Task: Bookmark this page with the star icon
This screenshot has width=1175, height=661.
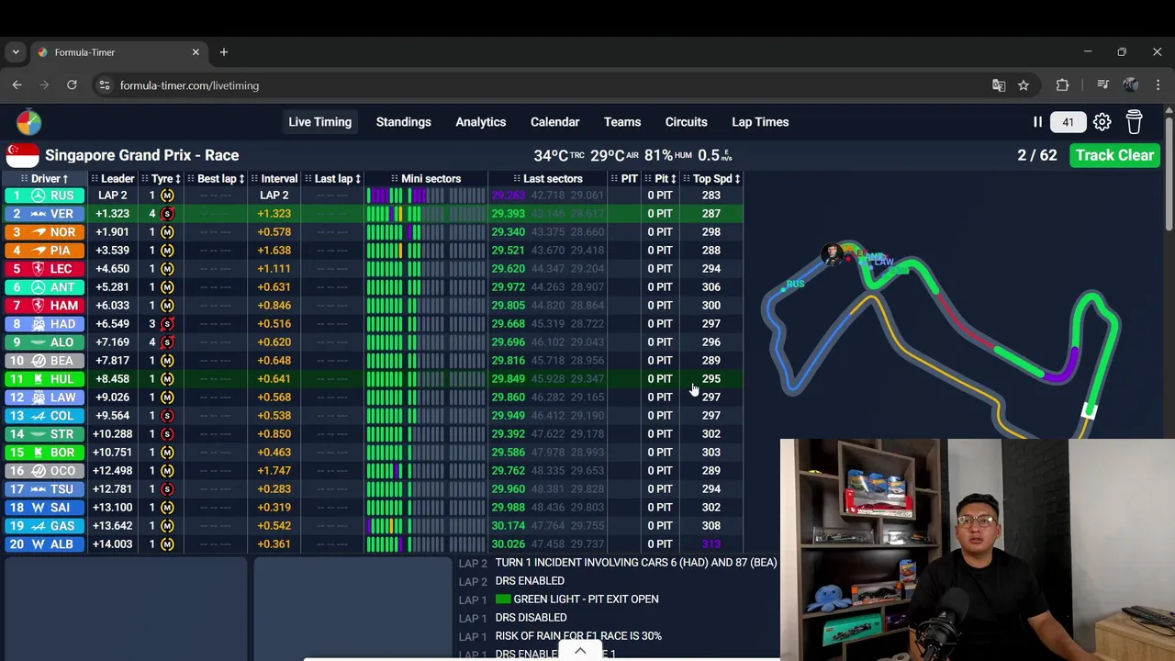Action: pyautogui.click(x=1024, y=85)
